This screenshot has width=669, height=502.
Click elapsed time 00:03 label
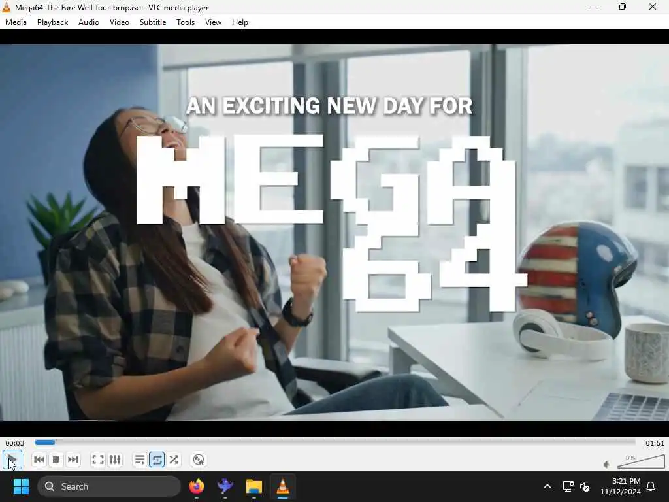[x=15, y=443]
